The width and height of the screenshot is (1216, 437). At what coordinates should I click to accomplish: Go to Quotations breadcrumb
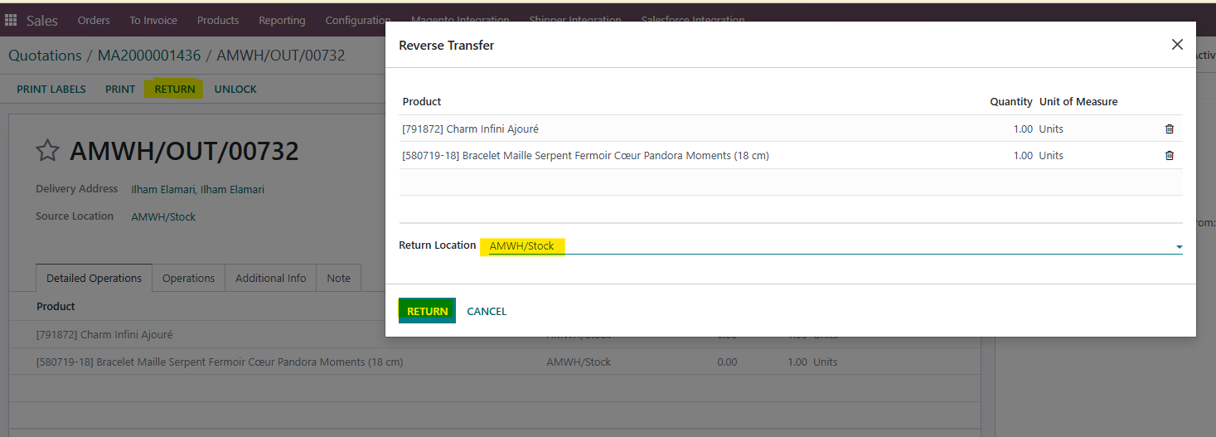pyautogui.click(x=45, y=56)
